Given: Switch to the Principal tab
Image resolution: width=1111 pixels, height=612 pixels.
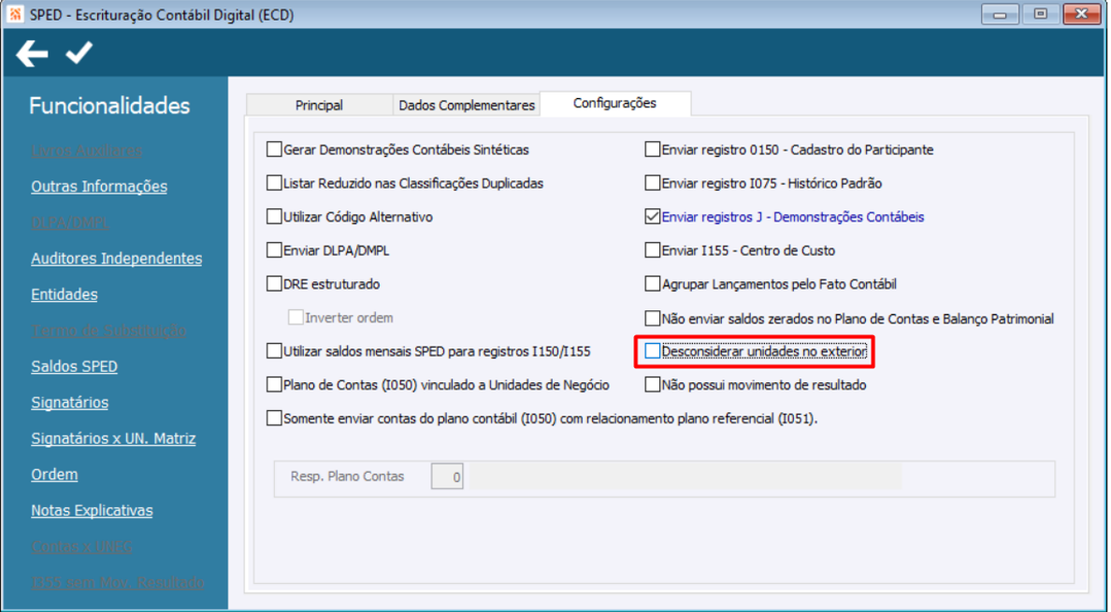Looking at the screenshot, I should [319, 105].
